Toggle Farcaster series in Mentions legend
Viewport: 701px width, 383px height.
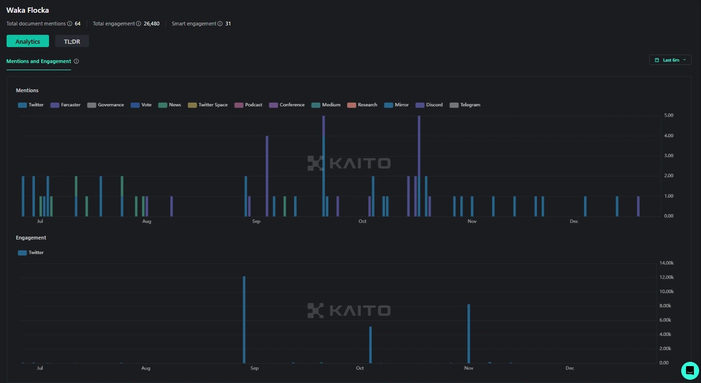point(65,105)
